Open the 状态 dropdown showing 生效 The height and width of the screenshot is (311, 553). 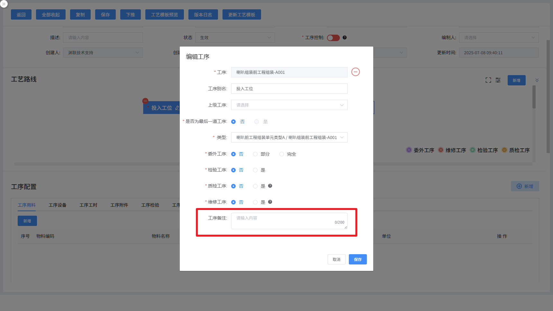pos(235,38)
